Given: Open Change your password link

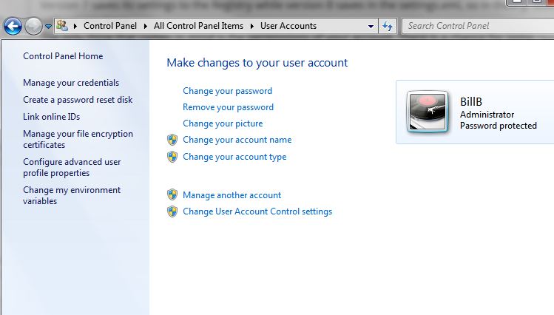Looking at the screenshot, I should 227,91.
